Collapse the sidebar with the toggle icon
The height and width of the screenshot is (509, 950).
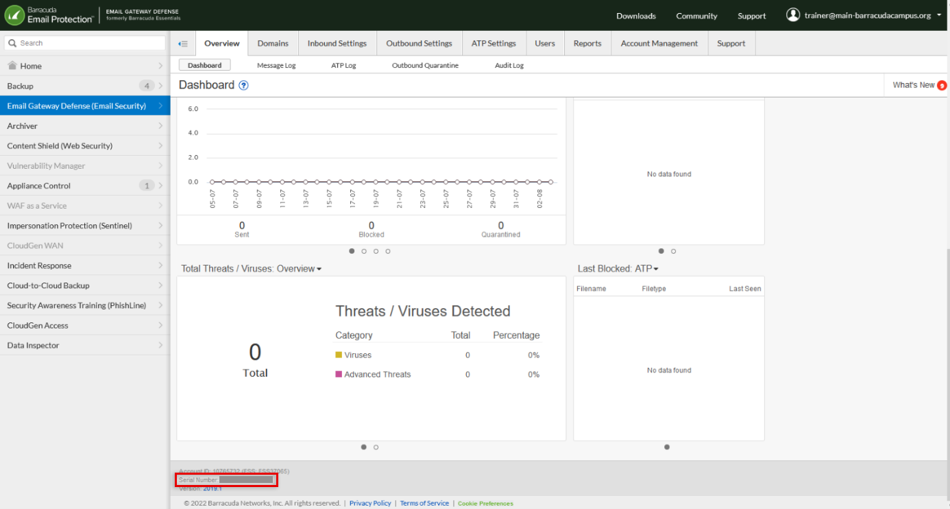tap(183, 43)
